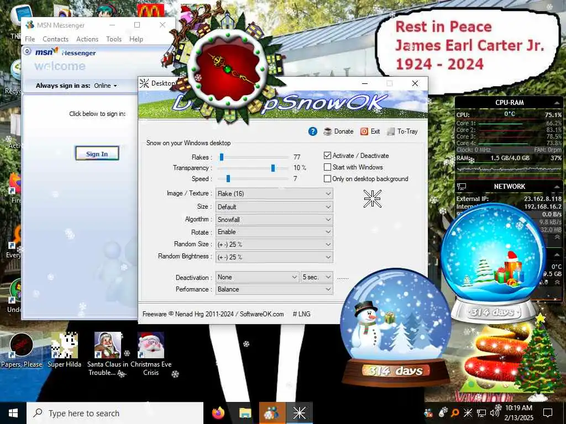This screenshot has height=424, width=566.
Task: Click the Christmas clock wreath gadget
Action: 228,68
